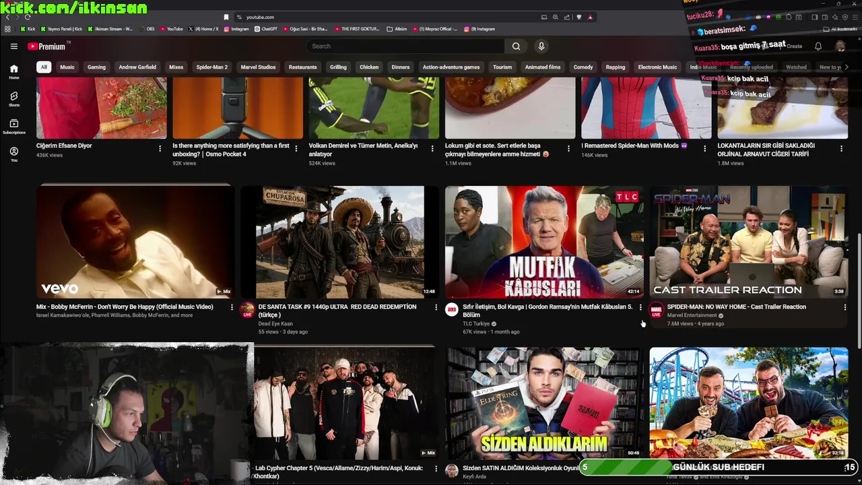Viewport: 862px width, 485px height.
Task: Open options for NO WAY HOME Cast Trailer Reaction
Action: (x=844, y=307)
